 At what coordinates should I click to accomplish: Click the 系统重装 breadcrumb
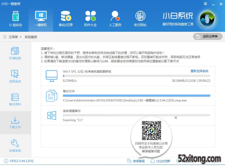(x=31, y=37)
